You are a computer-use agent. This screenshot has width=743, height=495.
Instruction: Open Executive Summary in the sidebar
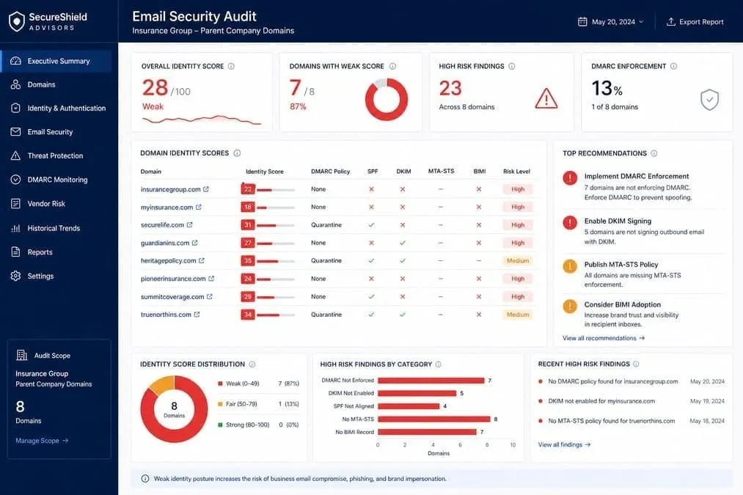click(56, 61)
